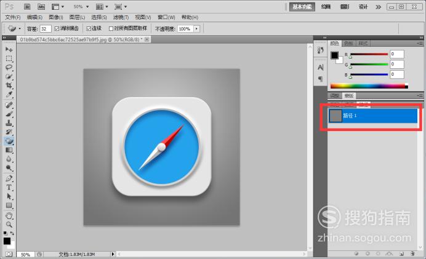This screenshot has height=259, width=426.
Task: Select the 路径 1 path row
Action: tap(373, 116)
